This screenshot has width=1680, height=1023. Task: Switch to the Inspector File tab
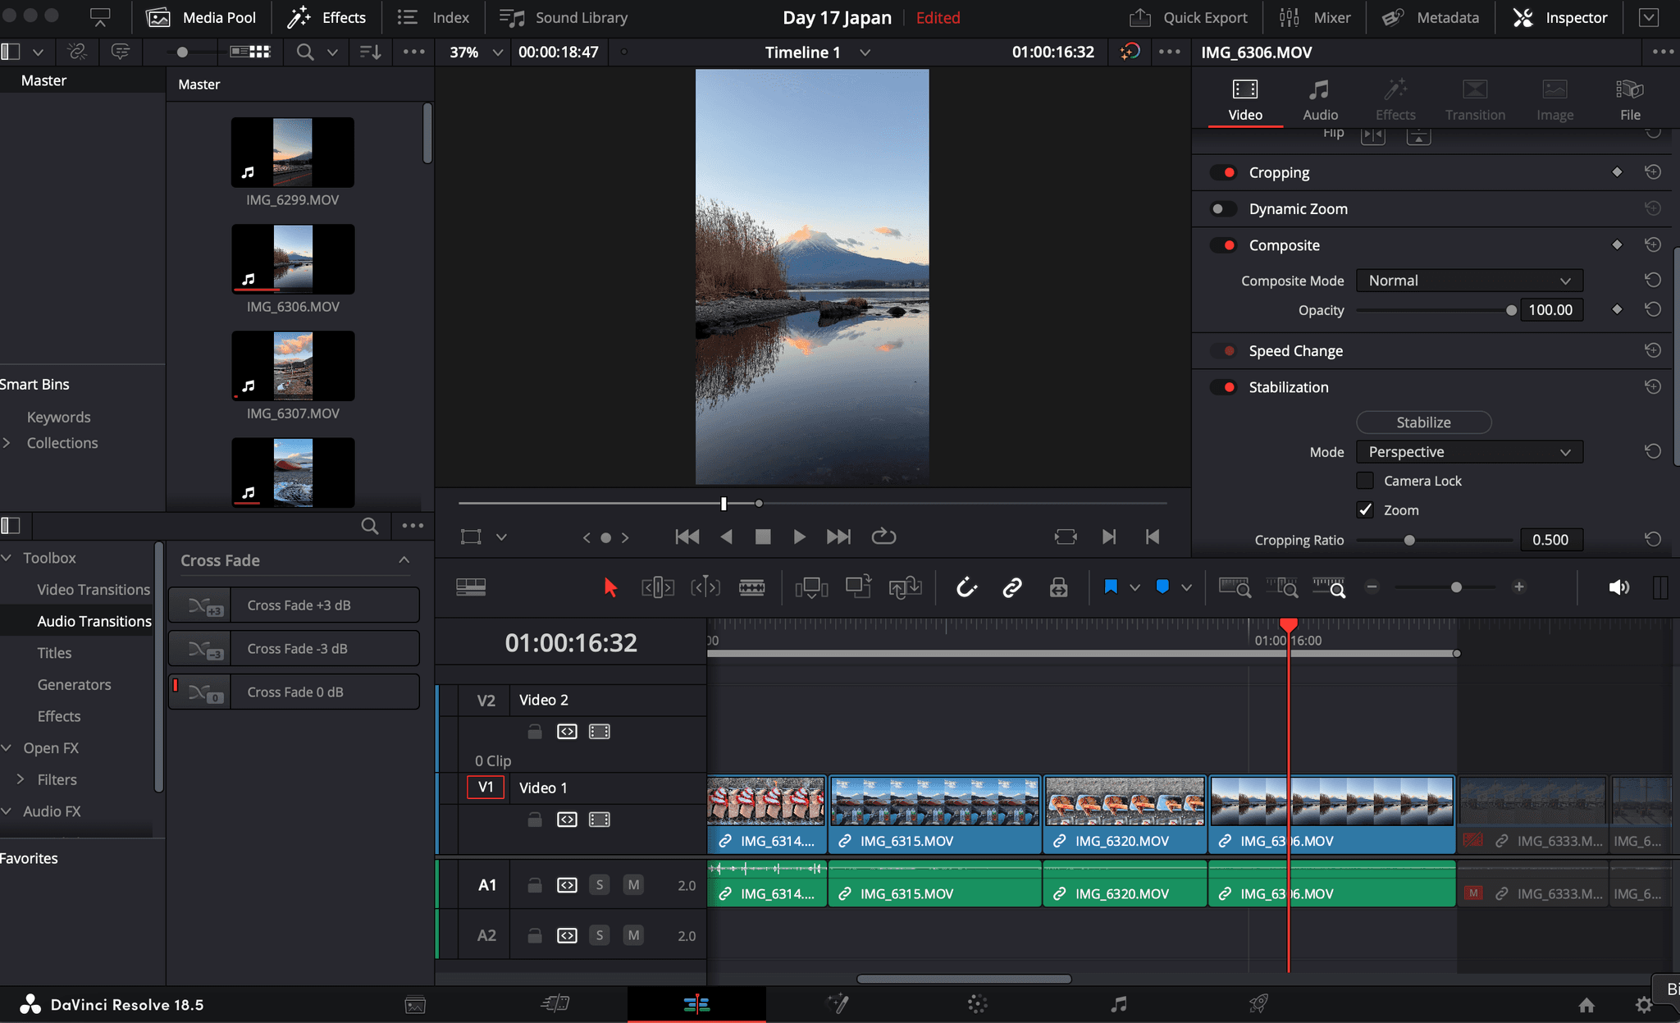(1630, 100)
